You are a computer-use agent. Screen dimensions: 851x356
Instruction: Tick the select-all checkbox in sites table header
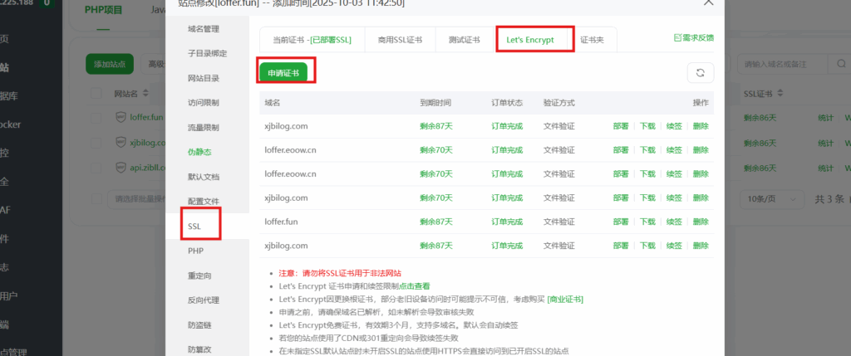96,94
